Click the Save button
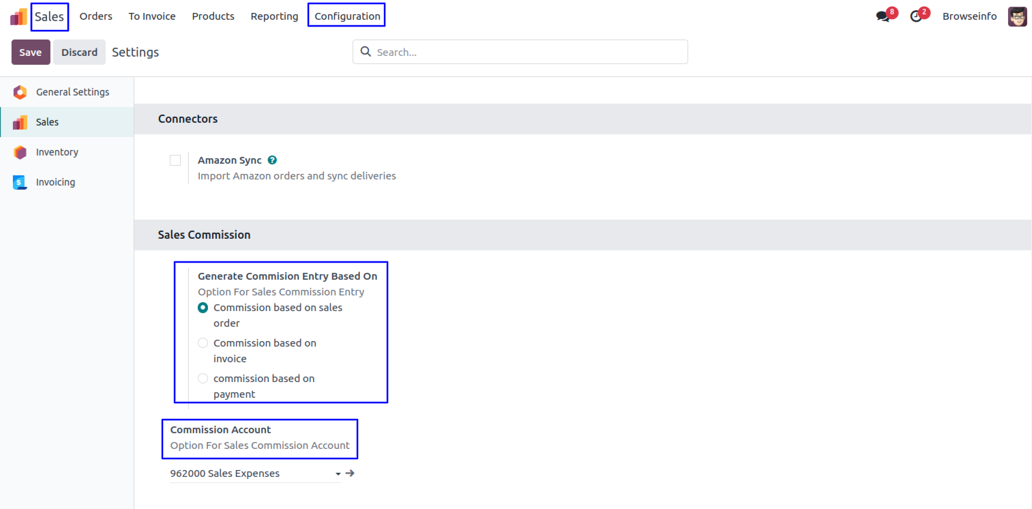Viewport: 1032px width, 509px height. [x=31, y=53]
